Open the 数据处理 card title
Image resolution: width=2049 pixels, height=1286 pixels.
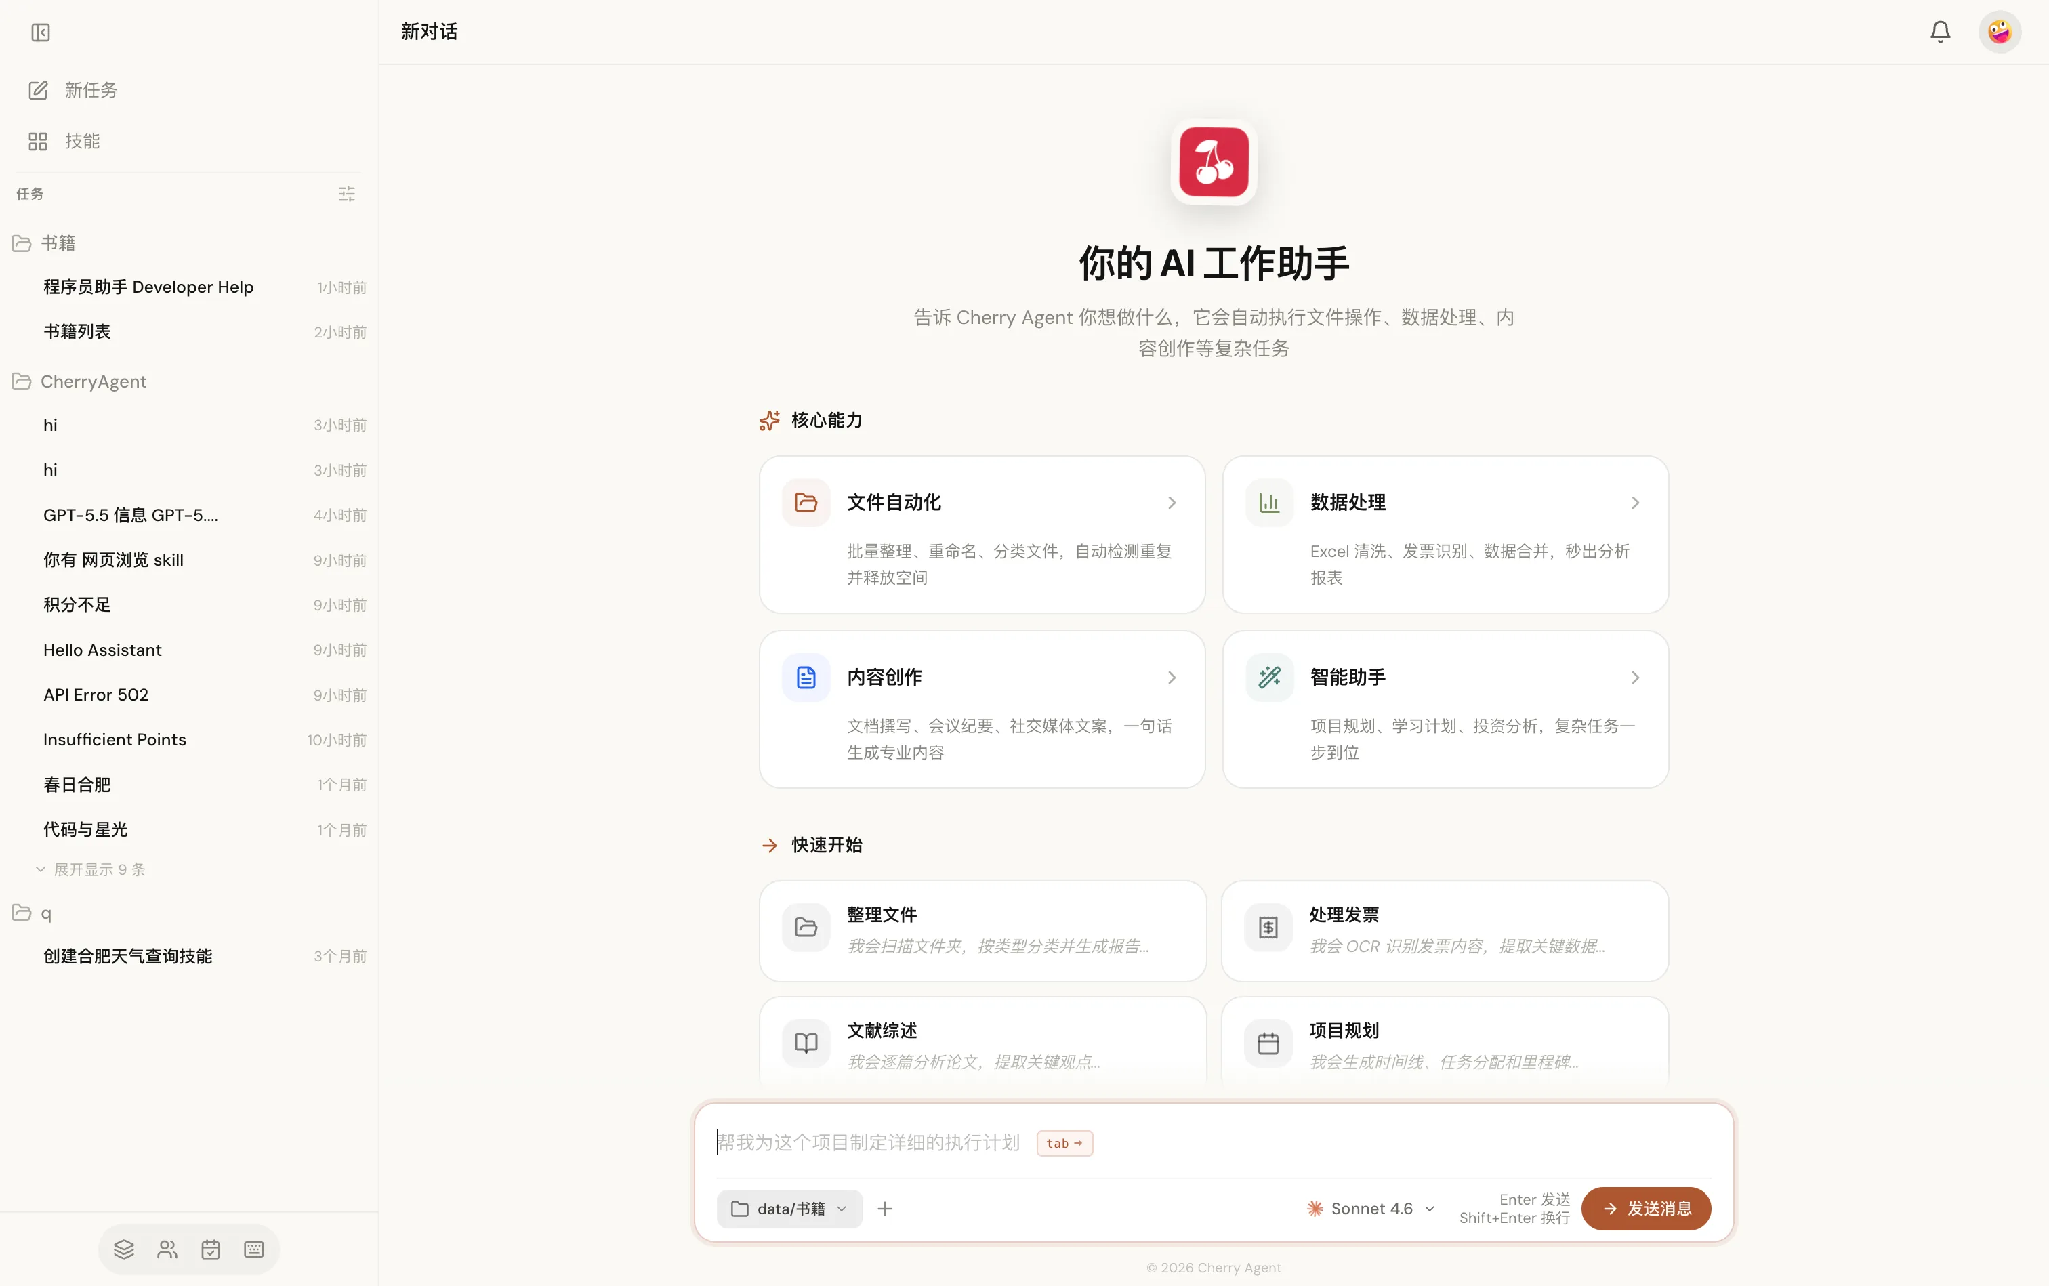[x=1347, y=503]
